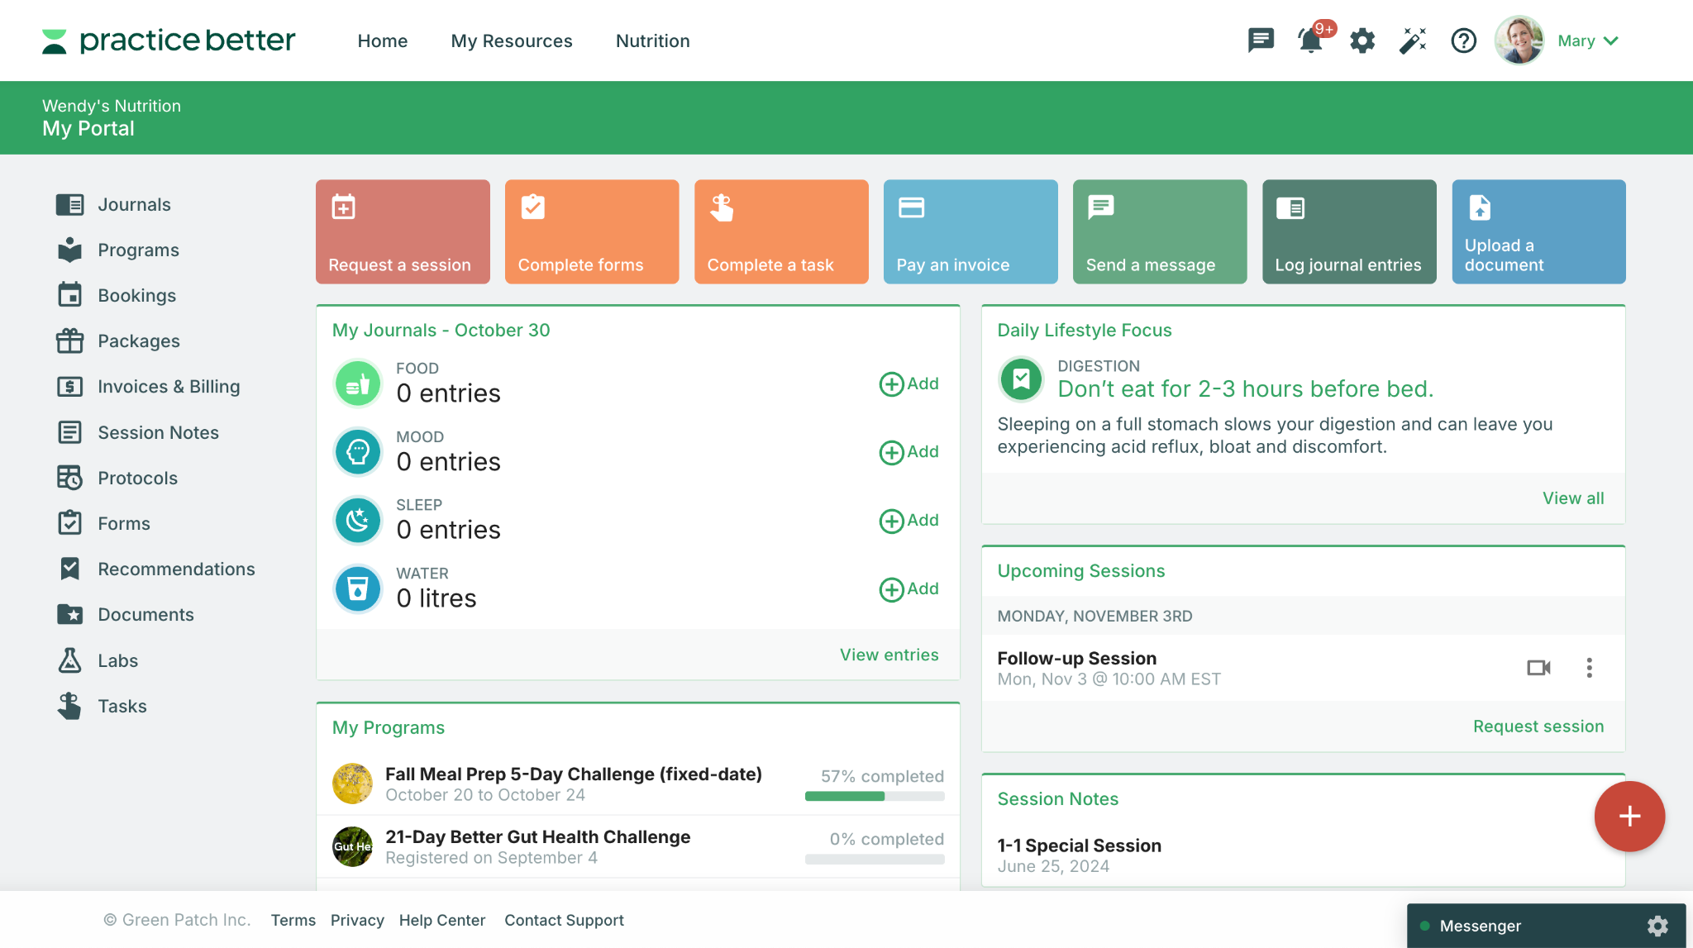Open notifications bell with 9+ badge
The image size is (1693, 948).
[x=1311, y=40]
